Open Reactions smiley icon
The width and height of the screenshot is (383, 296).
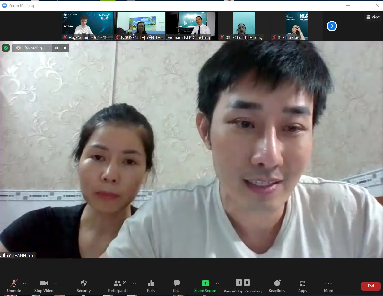coord(277,286)
